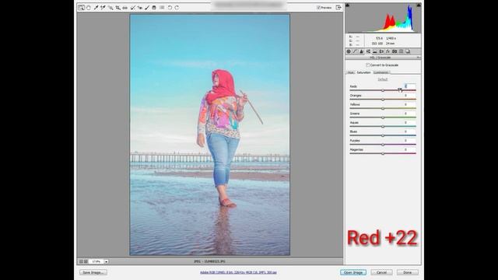Open the Preferences dialog icon
This screenshot has height=280, width=498.
(162, 7)
